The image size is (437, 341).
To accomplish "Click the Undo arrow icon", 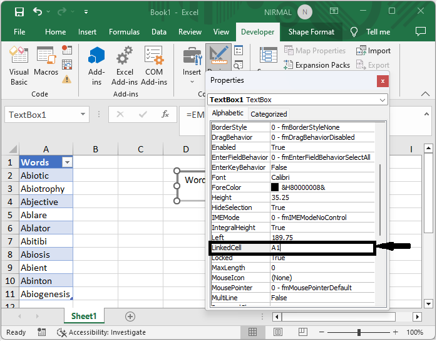I will click(x=38, y=12).
